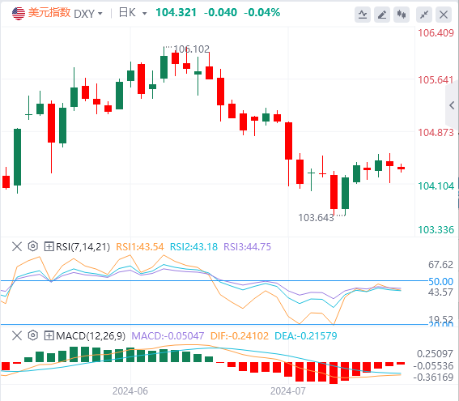Remove the MACD indicator panel
Screen dimensions: 459x401
pyautogui.click(x=17, y=335)
